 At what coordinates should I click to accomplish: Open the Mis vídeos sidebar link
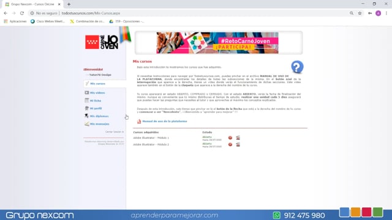pyautogui.click(x=97, y=93)
